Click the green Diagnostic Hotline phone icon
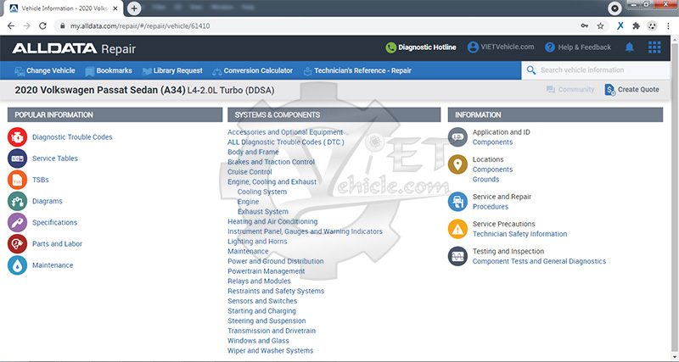679x362 pixels. coord(391,47)
